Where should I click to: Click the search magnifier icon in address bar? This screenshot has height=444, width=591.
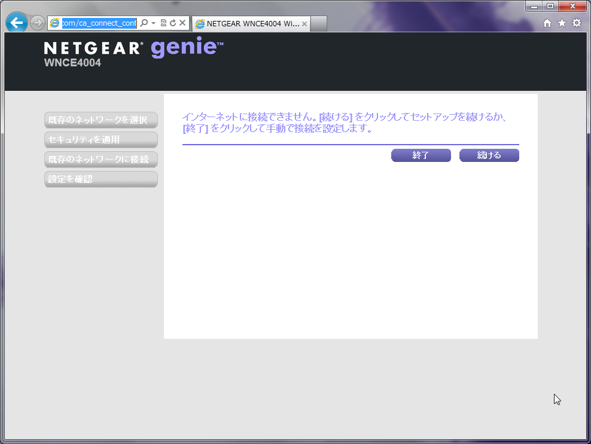click(144, 23)
